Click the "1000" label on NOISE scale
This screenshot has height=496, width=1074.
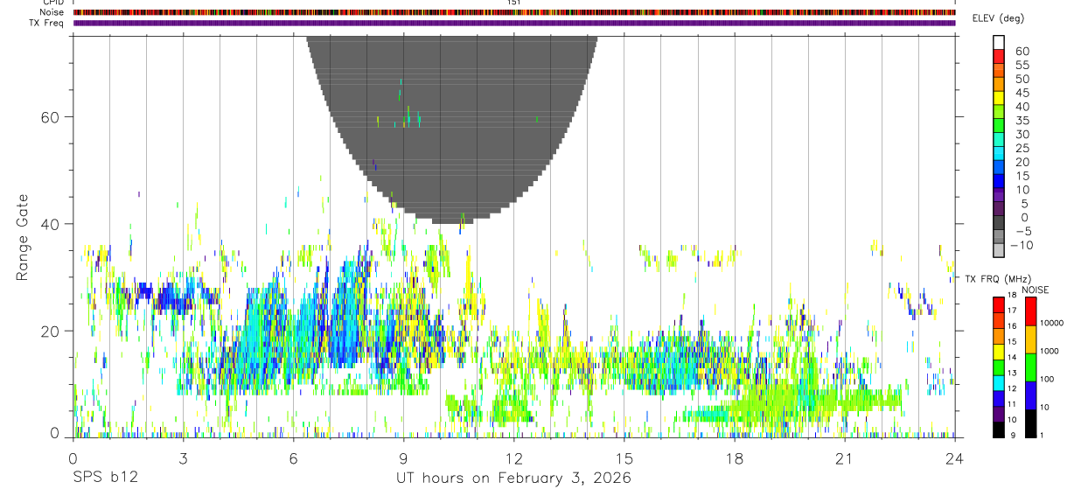tap(1049, 352)
